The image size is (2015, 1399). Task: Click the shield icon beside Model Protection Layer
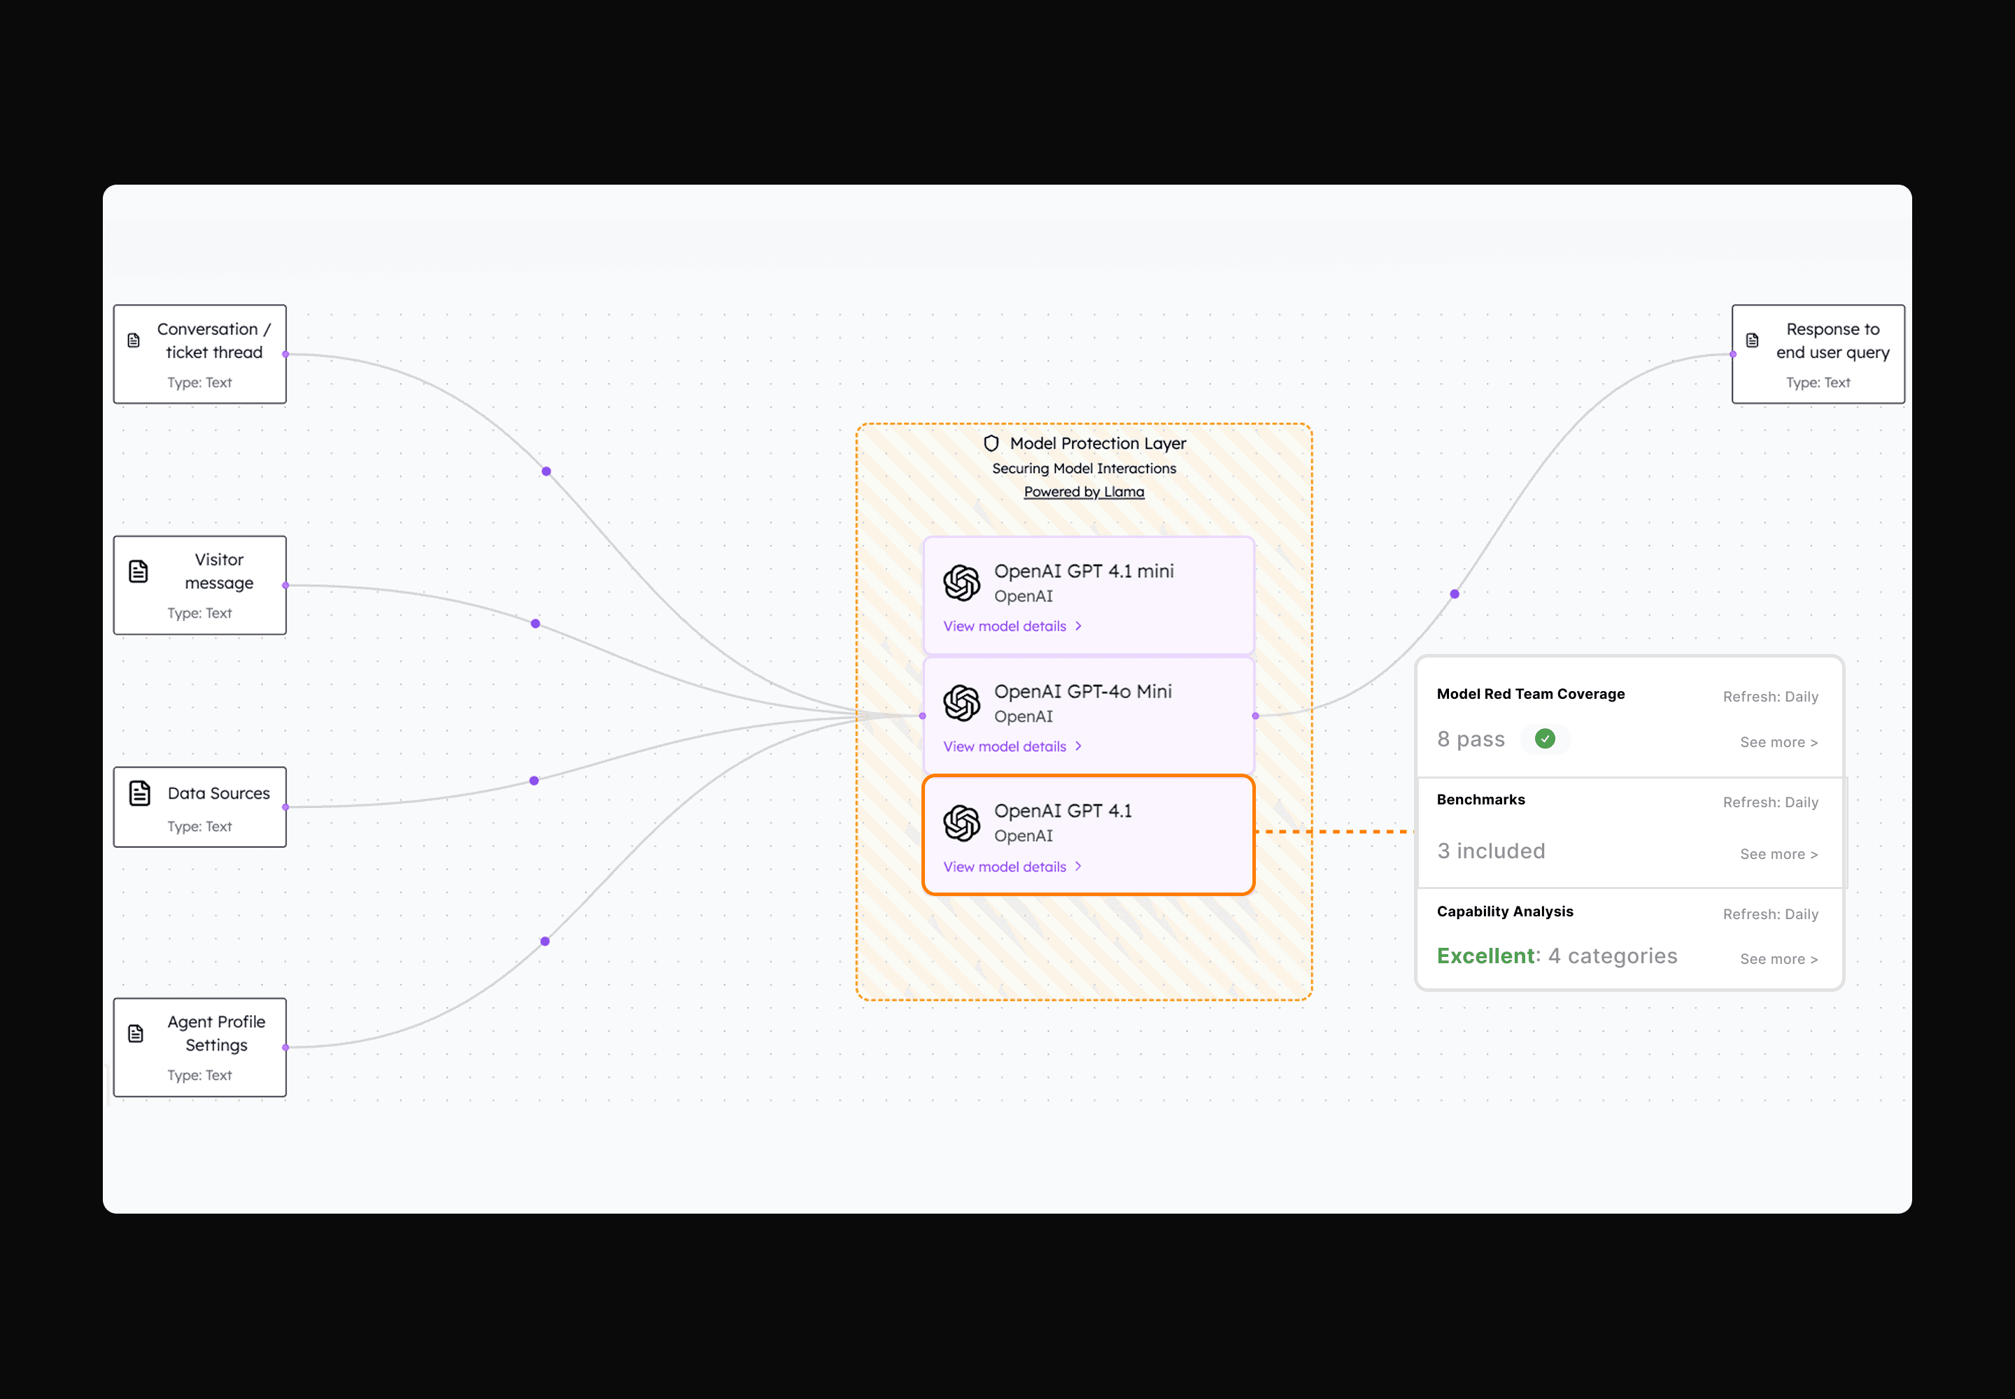click(991, 443)
